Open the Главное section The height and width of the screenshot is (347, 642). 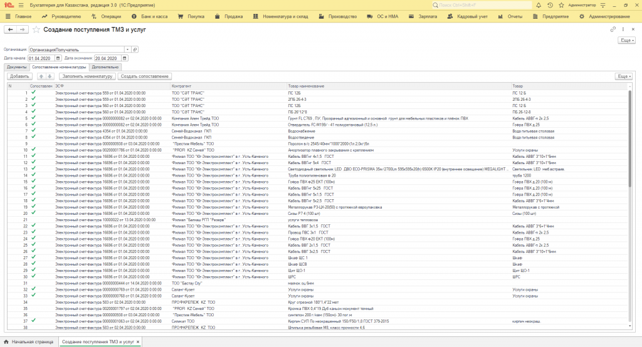pyautogui.click(x=19, y=16)
